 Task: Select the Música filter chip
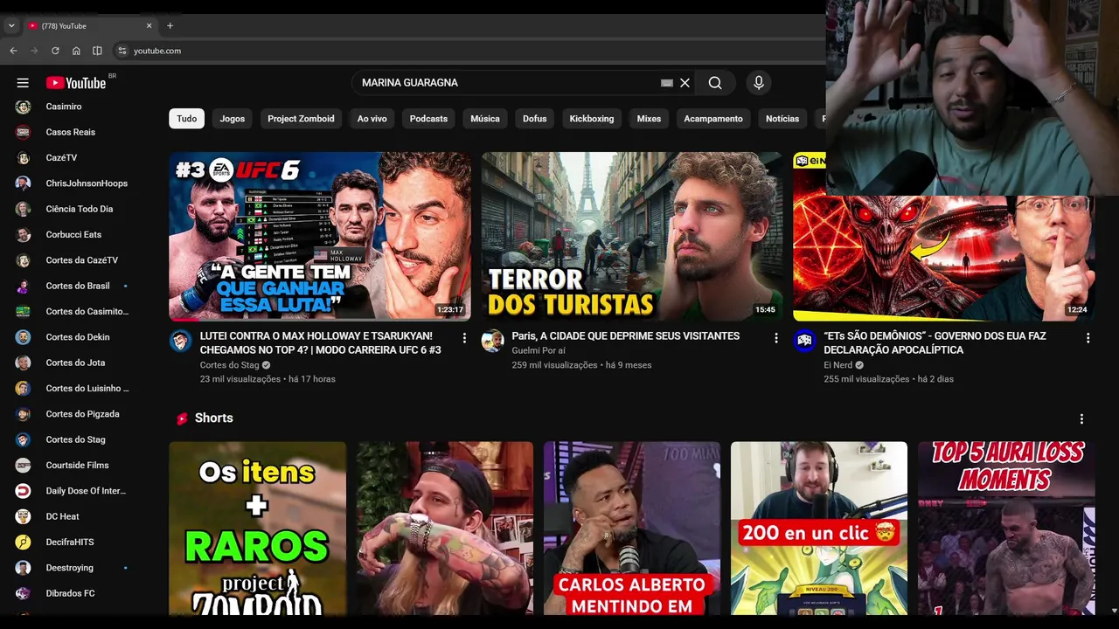485,119
